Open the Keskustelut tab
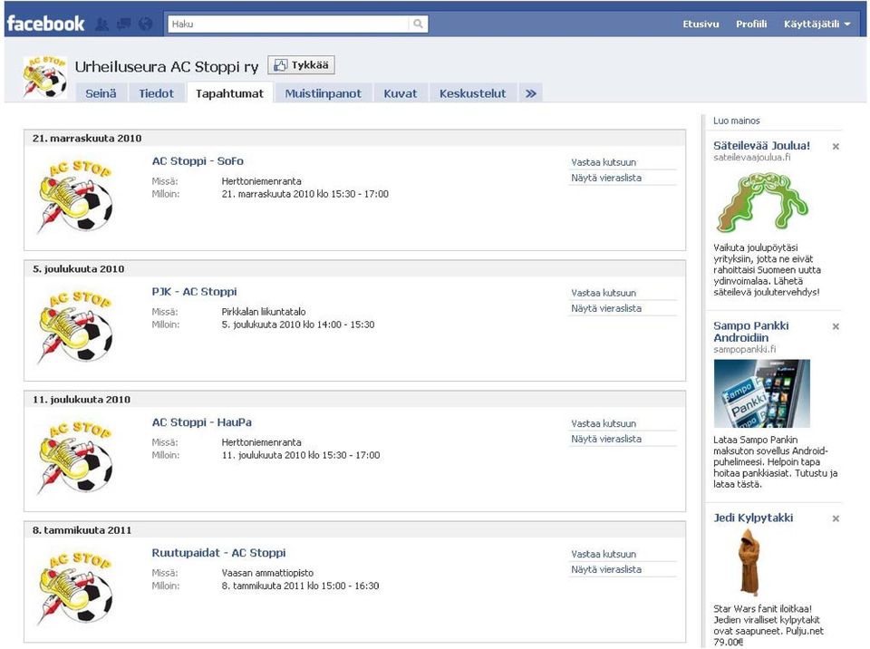Image resolution: width=870 pixels, height=649 pixels. pyautogui.click(x=473, y=93)
